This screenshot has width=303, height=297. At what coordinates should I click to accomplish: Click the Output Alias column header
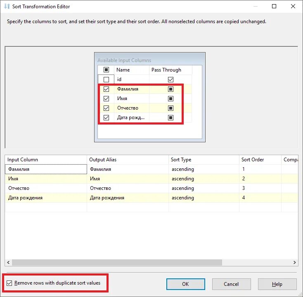click(x=128, y=160)
